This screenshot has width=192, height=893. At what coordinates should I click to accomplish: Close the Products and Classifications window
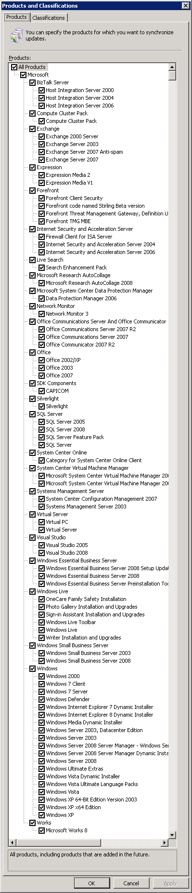tap(186, 6)
